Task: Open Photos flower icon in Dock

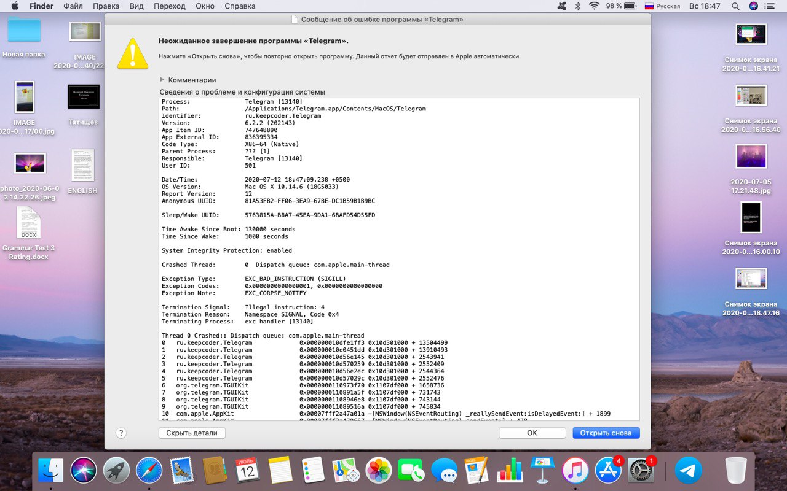Action: pyautogui.click(x=379, y=471)
